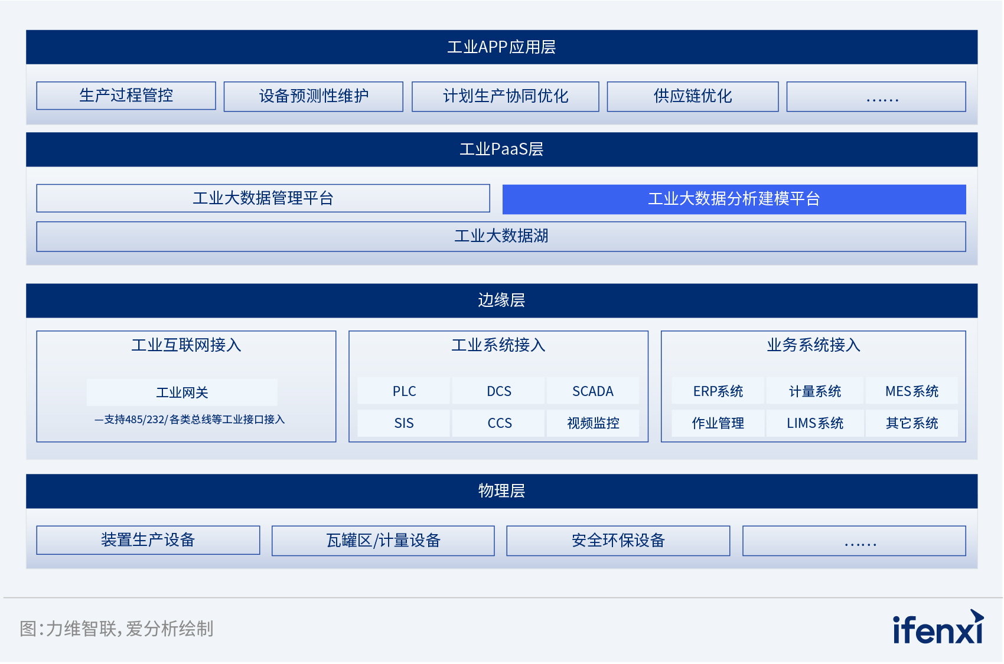Click the 物理层 header bar
1004x664 pixels.
[501, 491]
